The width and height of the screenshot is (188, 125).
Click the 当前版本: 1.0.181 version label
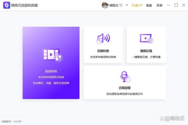(11, 121)
